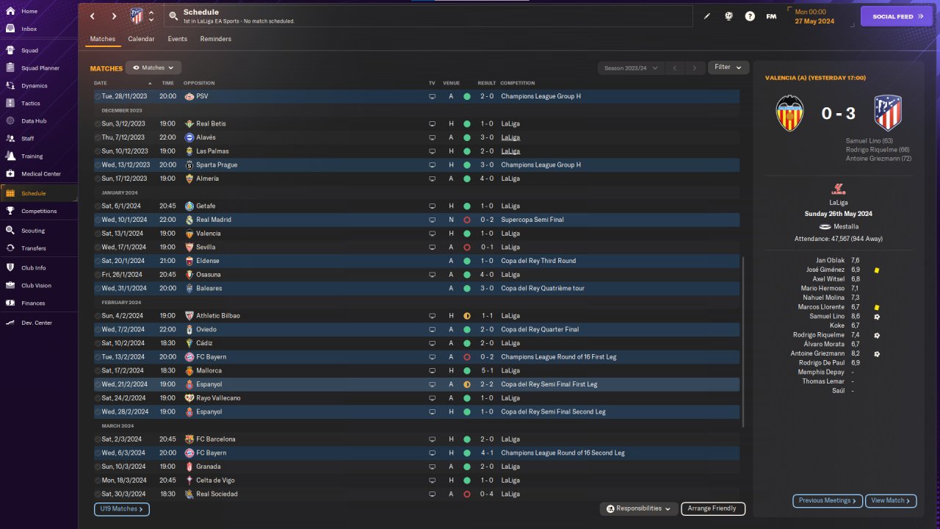The height and width of the screenshot is (529, 940).
Task: Click Samuel Lino in the lineup list
Action: coord(827,316)
